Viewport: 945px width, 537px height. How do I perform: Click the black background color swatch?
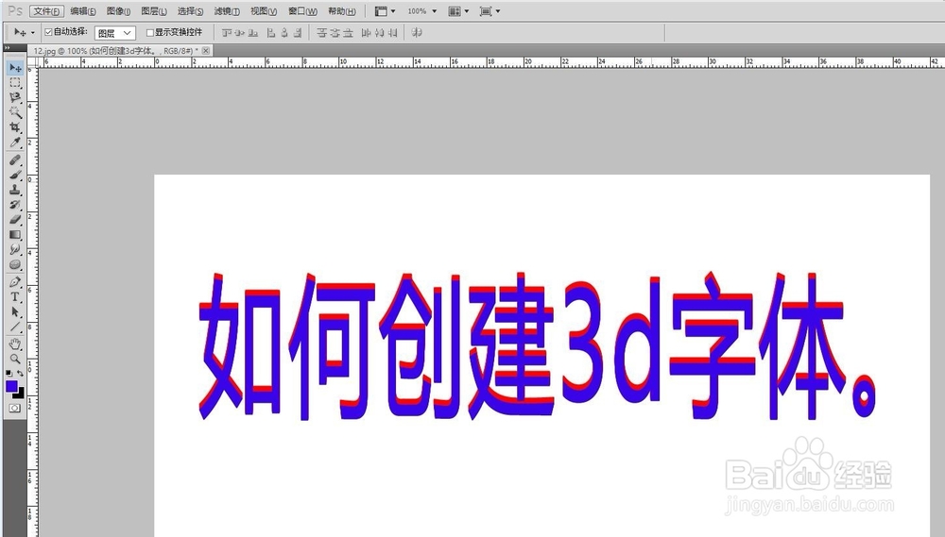(x=21, y=394)
